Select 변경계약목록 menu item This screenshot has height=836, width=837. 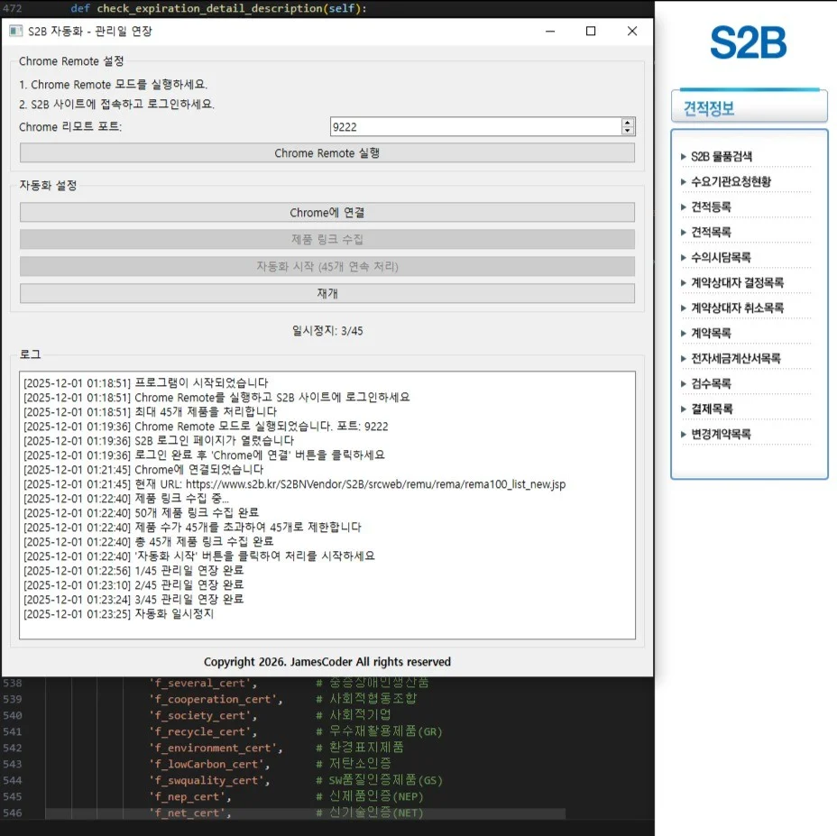pos(721,434)
